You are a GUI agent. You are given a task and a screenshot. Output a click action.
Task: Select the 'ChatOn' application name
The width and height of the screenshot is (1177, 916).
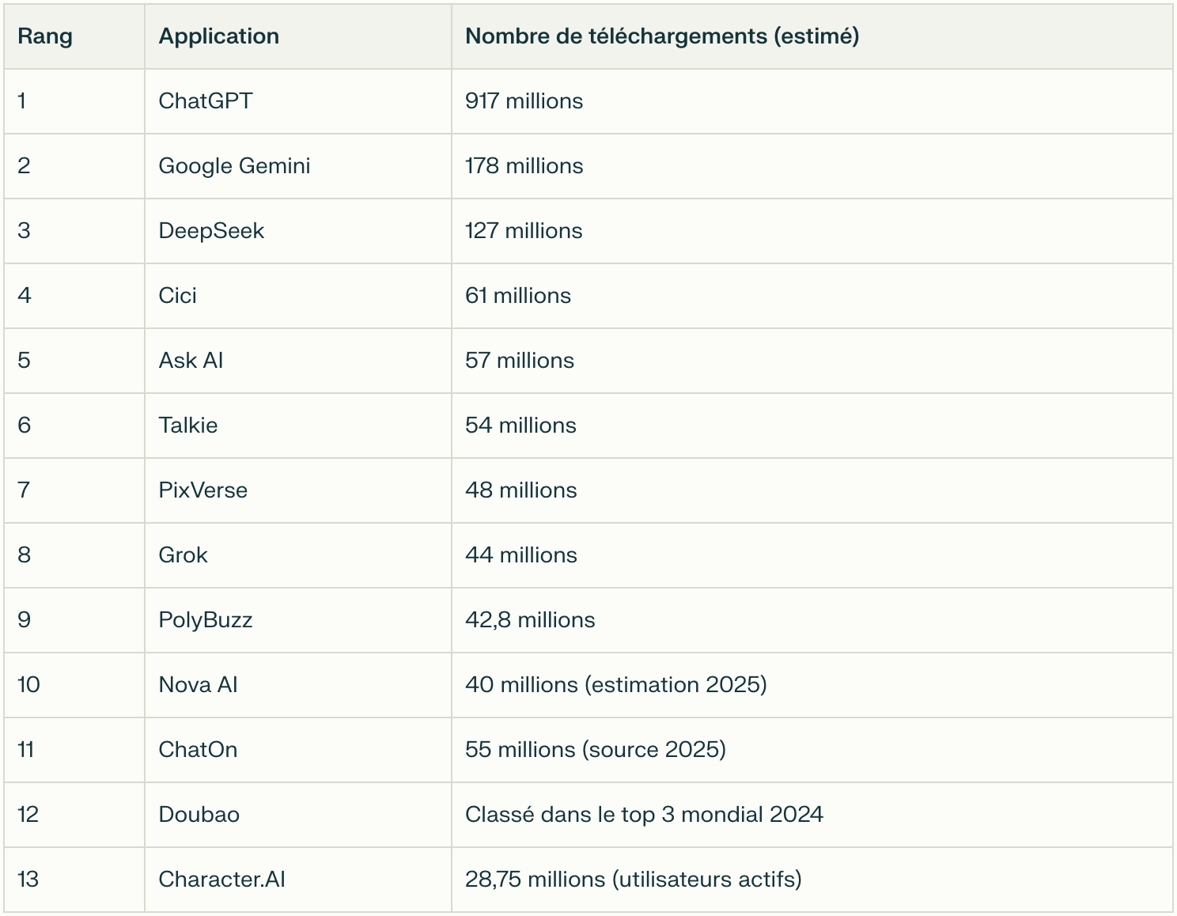[x=198, y=750]
